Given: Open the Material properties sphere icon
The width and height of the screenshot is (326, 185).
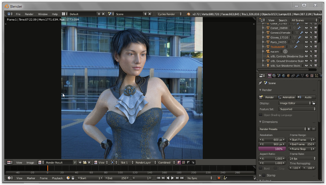Looking at the screenshot, I should point(307,76).
